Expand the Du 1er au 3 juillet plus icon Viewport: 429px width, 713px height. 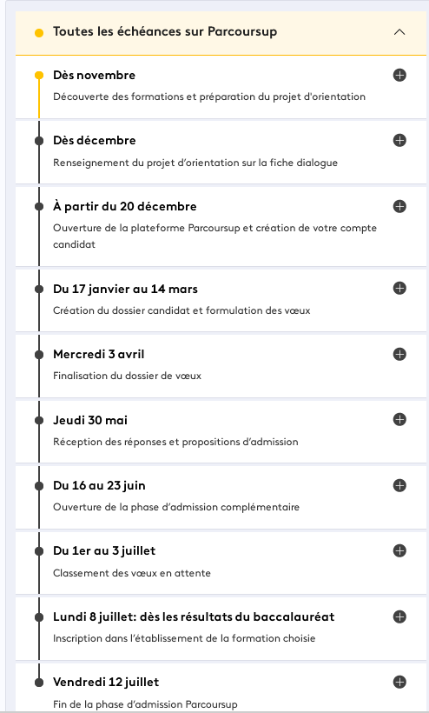pos(399,550)
